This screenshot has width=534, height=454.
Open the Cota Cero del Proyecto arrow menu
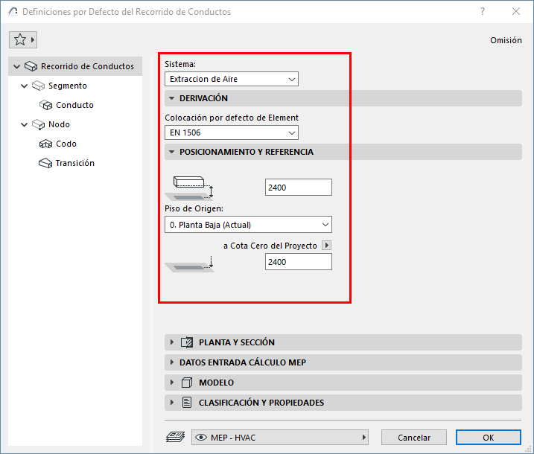point(327,246)
